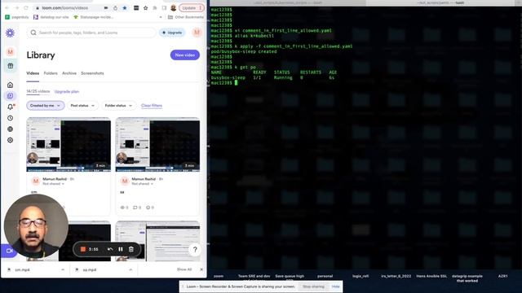Expand the Created by me filter dropdown

[46, 106]
